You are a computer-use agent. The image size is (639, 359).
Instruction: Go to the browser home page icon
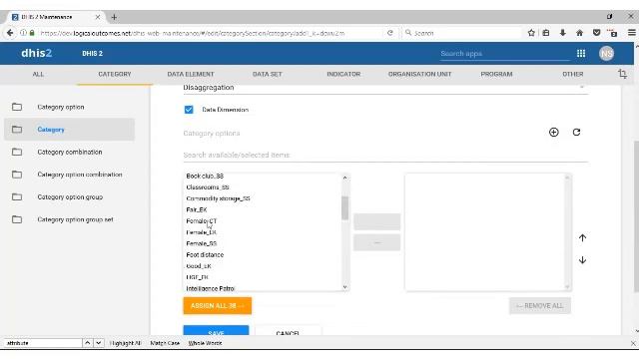pos(579,33)
